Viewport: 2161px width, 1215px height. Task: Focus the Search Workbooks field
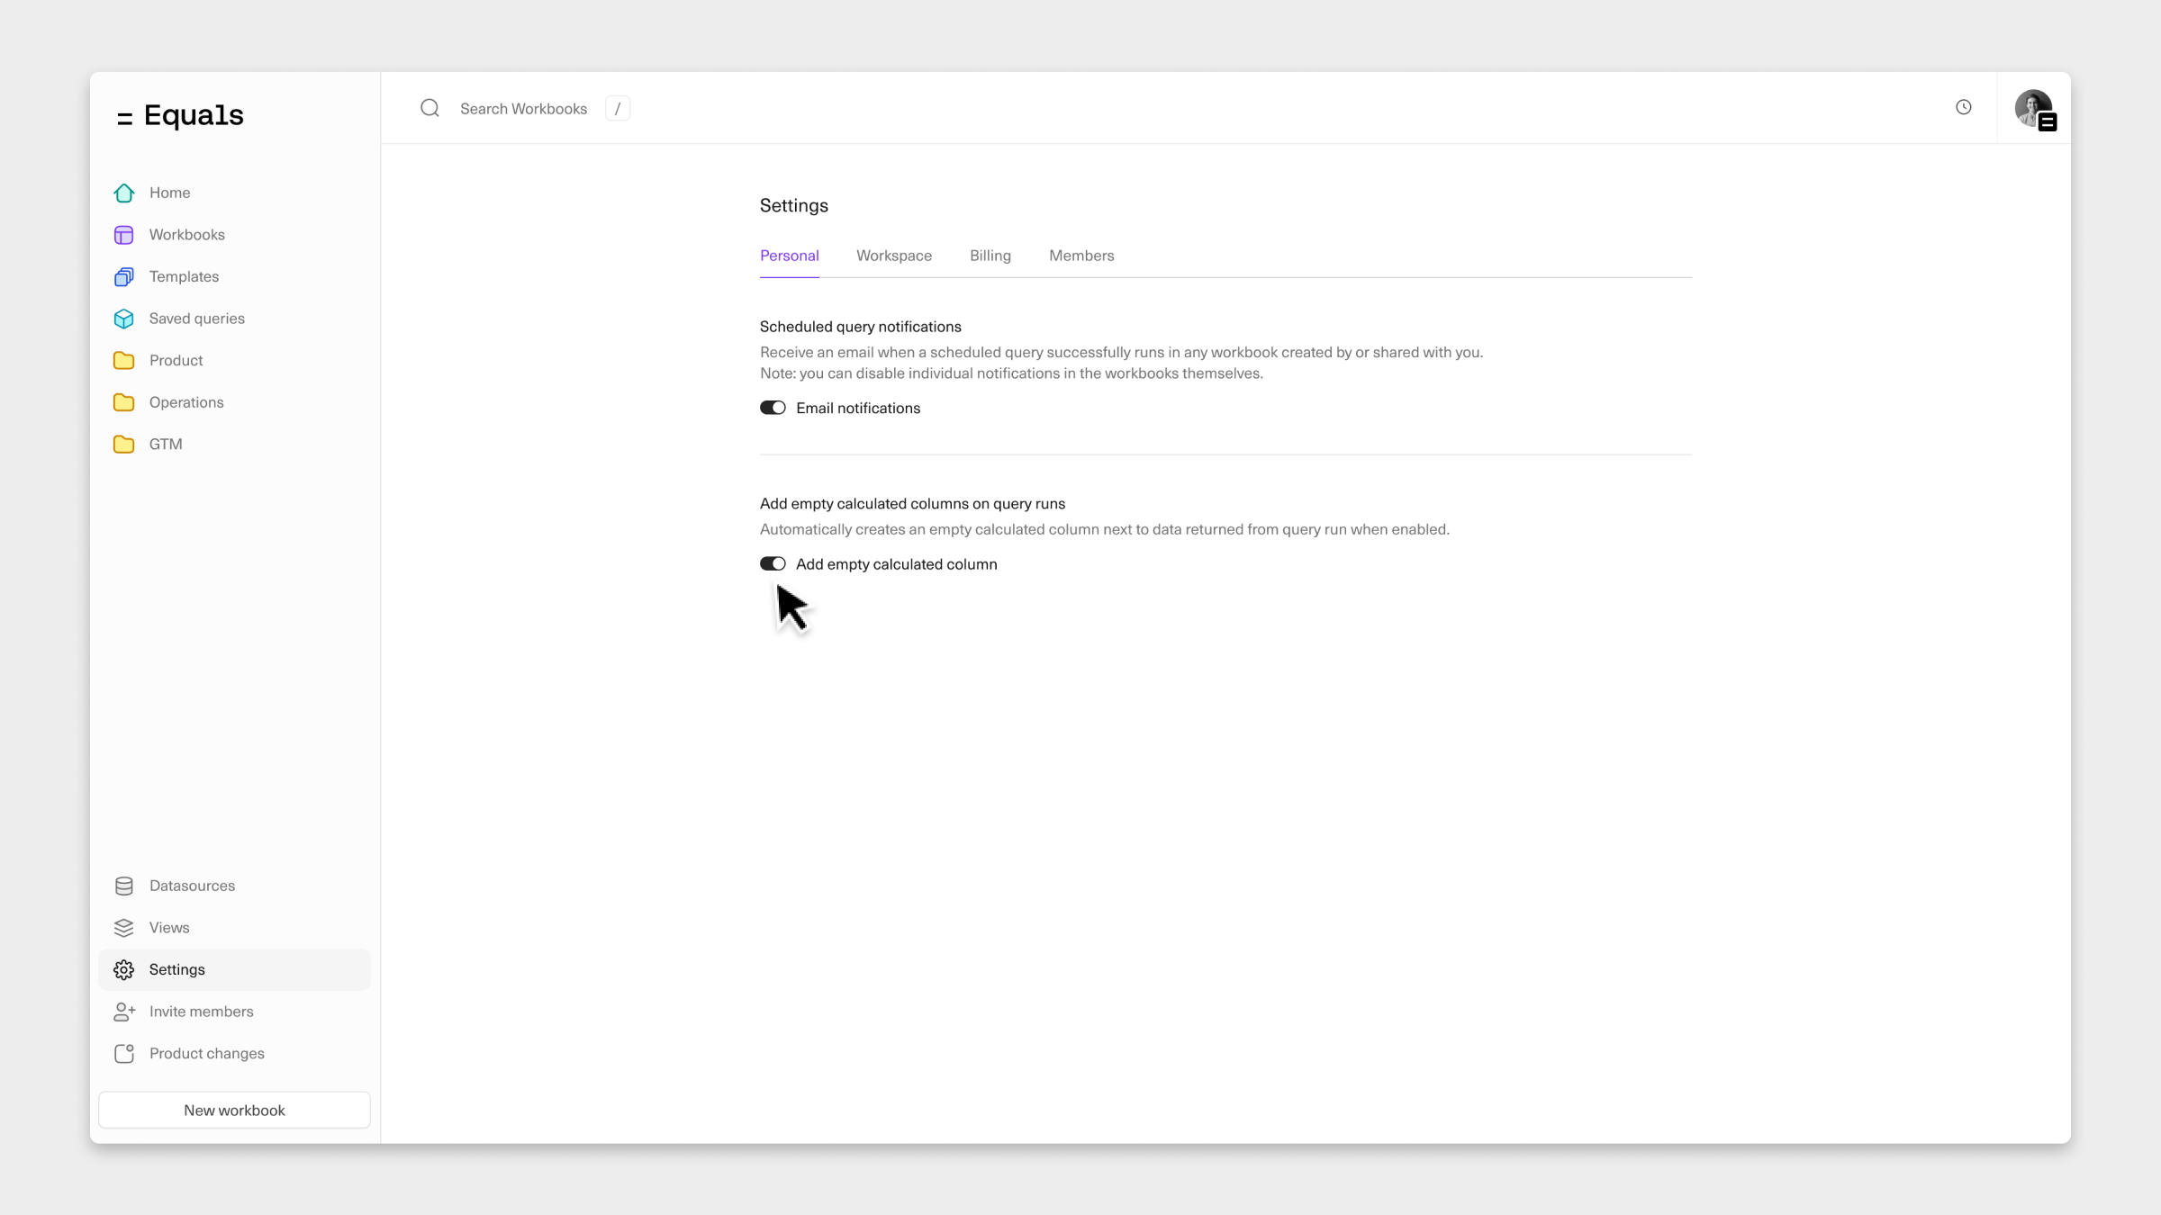[523, 109]
